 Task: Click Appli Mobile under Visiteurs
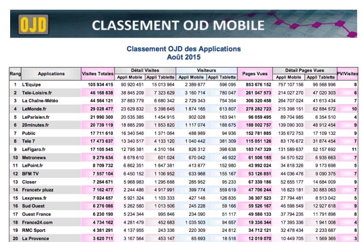click(x=191, y=77)
